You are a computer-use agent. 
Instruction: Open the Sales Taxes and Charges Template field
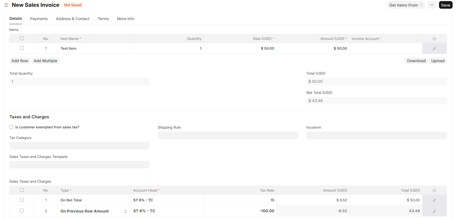point(79,165)
